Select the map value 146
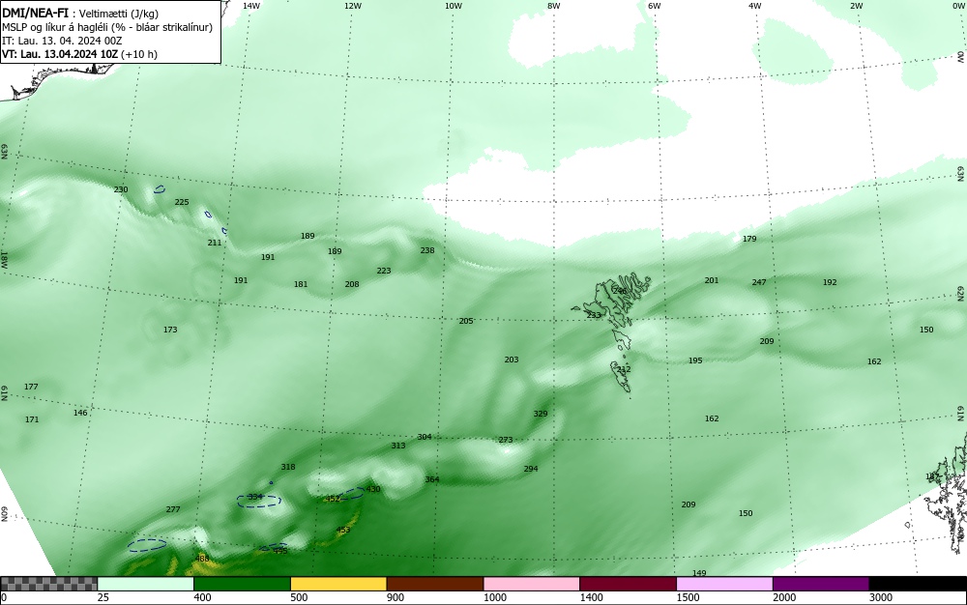Image resolution: width=967 pixels, height=605 pixels. point(80,413)
